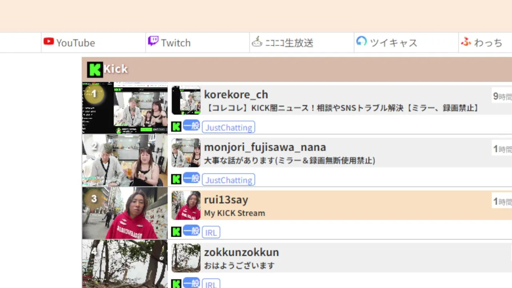
Task: Select JustChatting tag under korekore_ch
Action: [x=228, y=127]
